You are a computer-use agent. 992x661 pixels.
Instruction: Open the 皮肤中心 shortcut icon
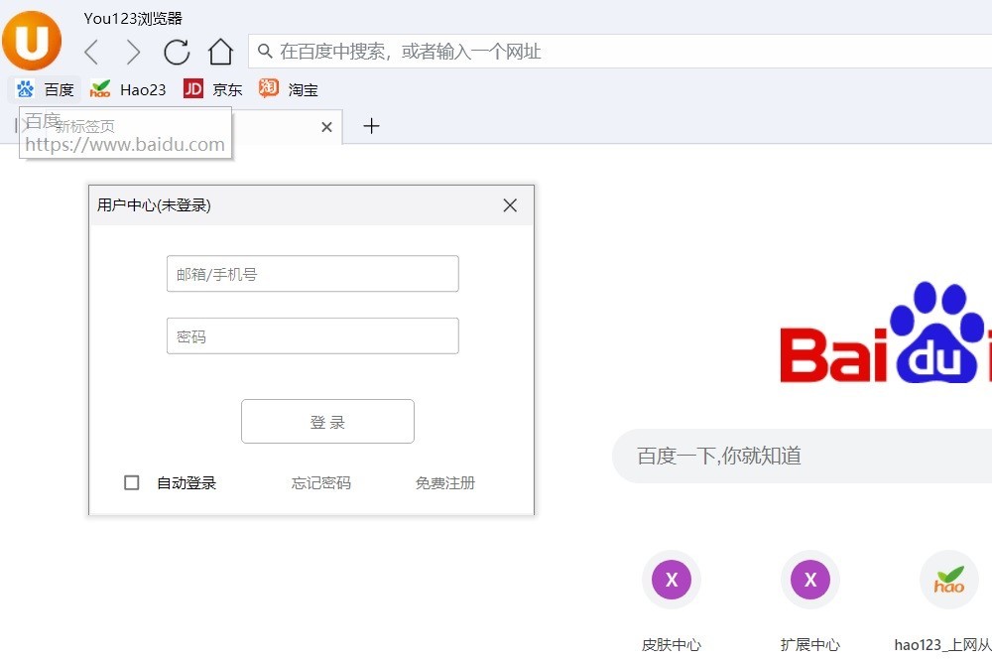click(x=672, y=580)
